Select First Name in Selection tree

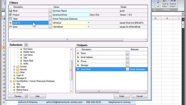[28, 49]
